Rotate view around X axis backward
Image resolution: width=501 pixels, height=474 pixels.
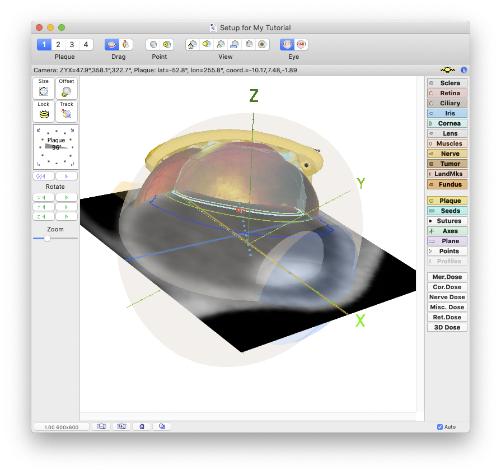coord(44,198)
